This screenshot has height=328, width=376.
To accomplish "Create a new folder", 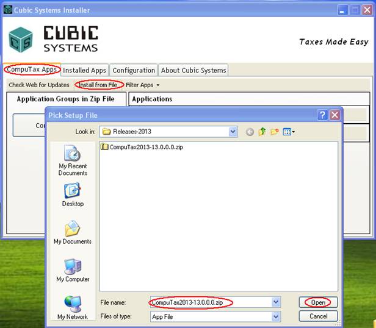I will point(275,132).
